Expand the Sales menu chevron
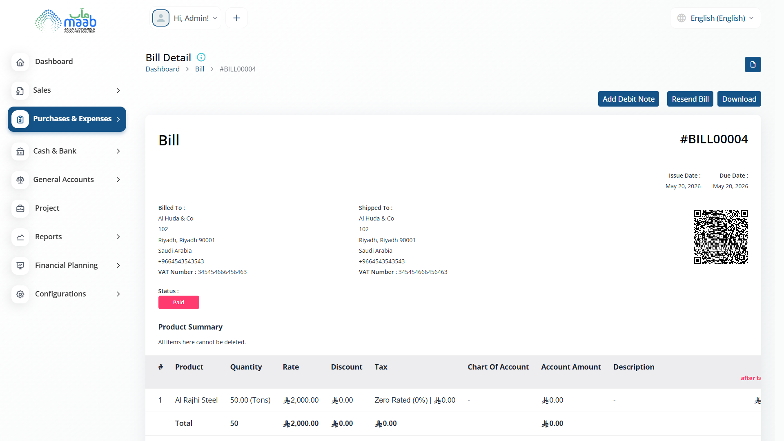784x441 pixels. point(118,91)
